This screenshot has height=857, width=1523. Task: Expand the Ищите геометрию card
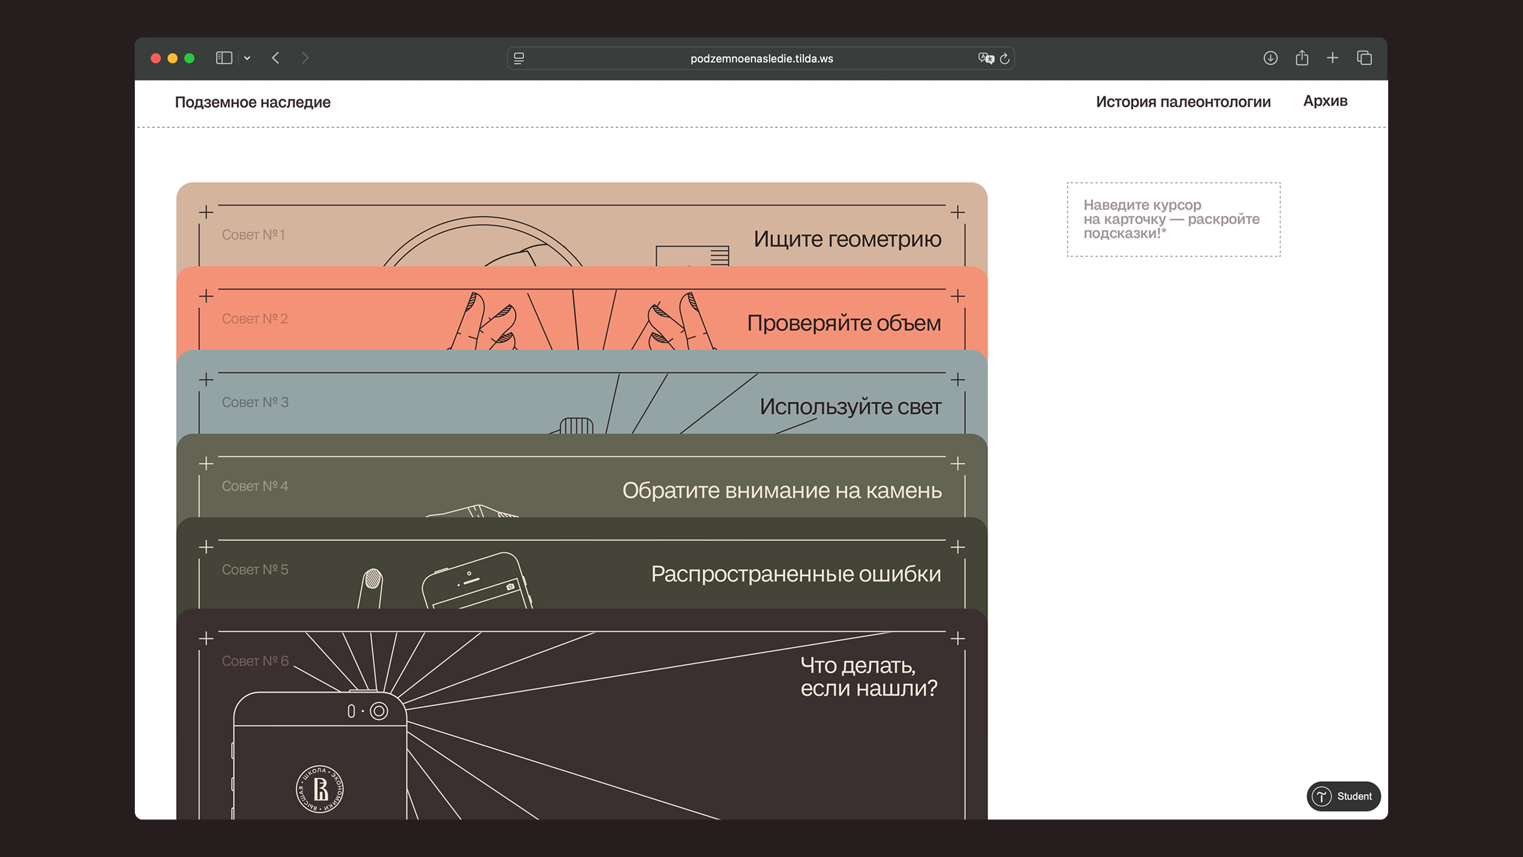tap(847, 239)
